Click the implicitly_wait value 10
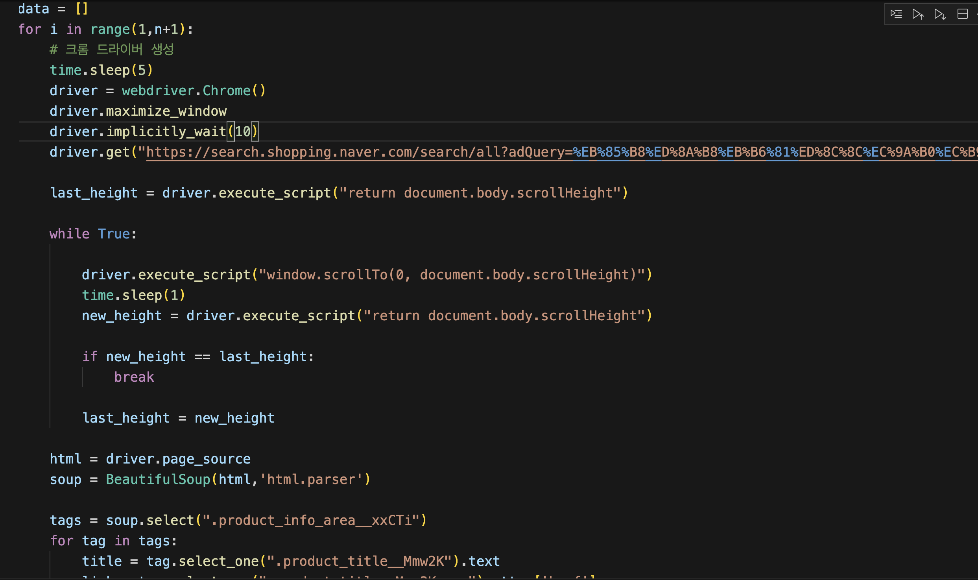Viewport: 978px width, 580px height. 243,132
